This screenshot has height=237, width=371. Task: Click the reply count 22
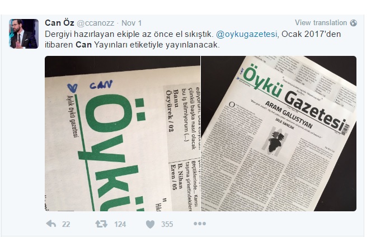click(x=66, y=224)
